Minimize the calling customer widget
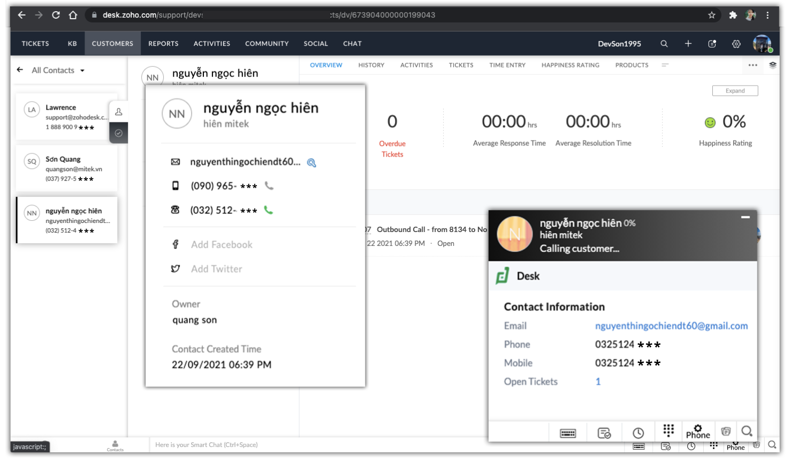 tap(745, 217)
